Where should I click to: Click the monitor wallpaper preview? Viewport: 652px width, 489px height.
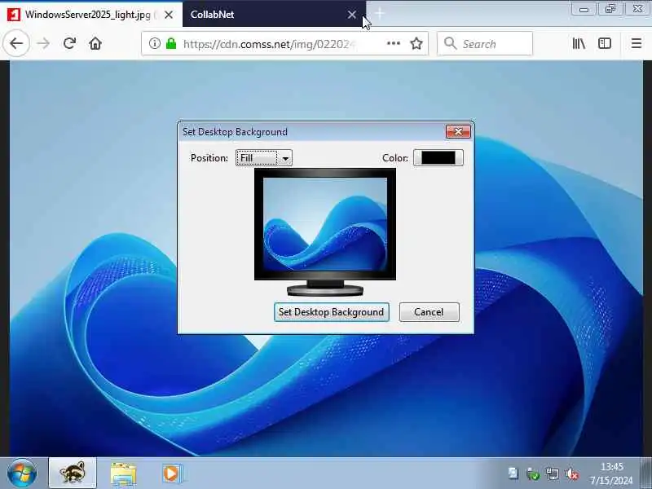(x=325, y=225)
